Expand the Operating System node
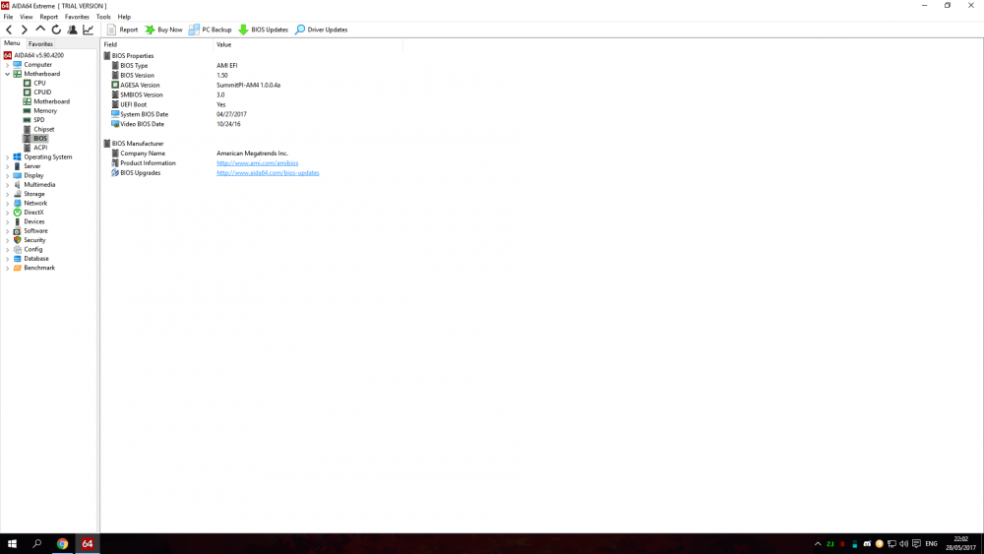Viewport: 984px width, 554px height. [8, 157]
